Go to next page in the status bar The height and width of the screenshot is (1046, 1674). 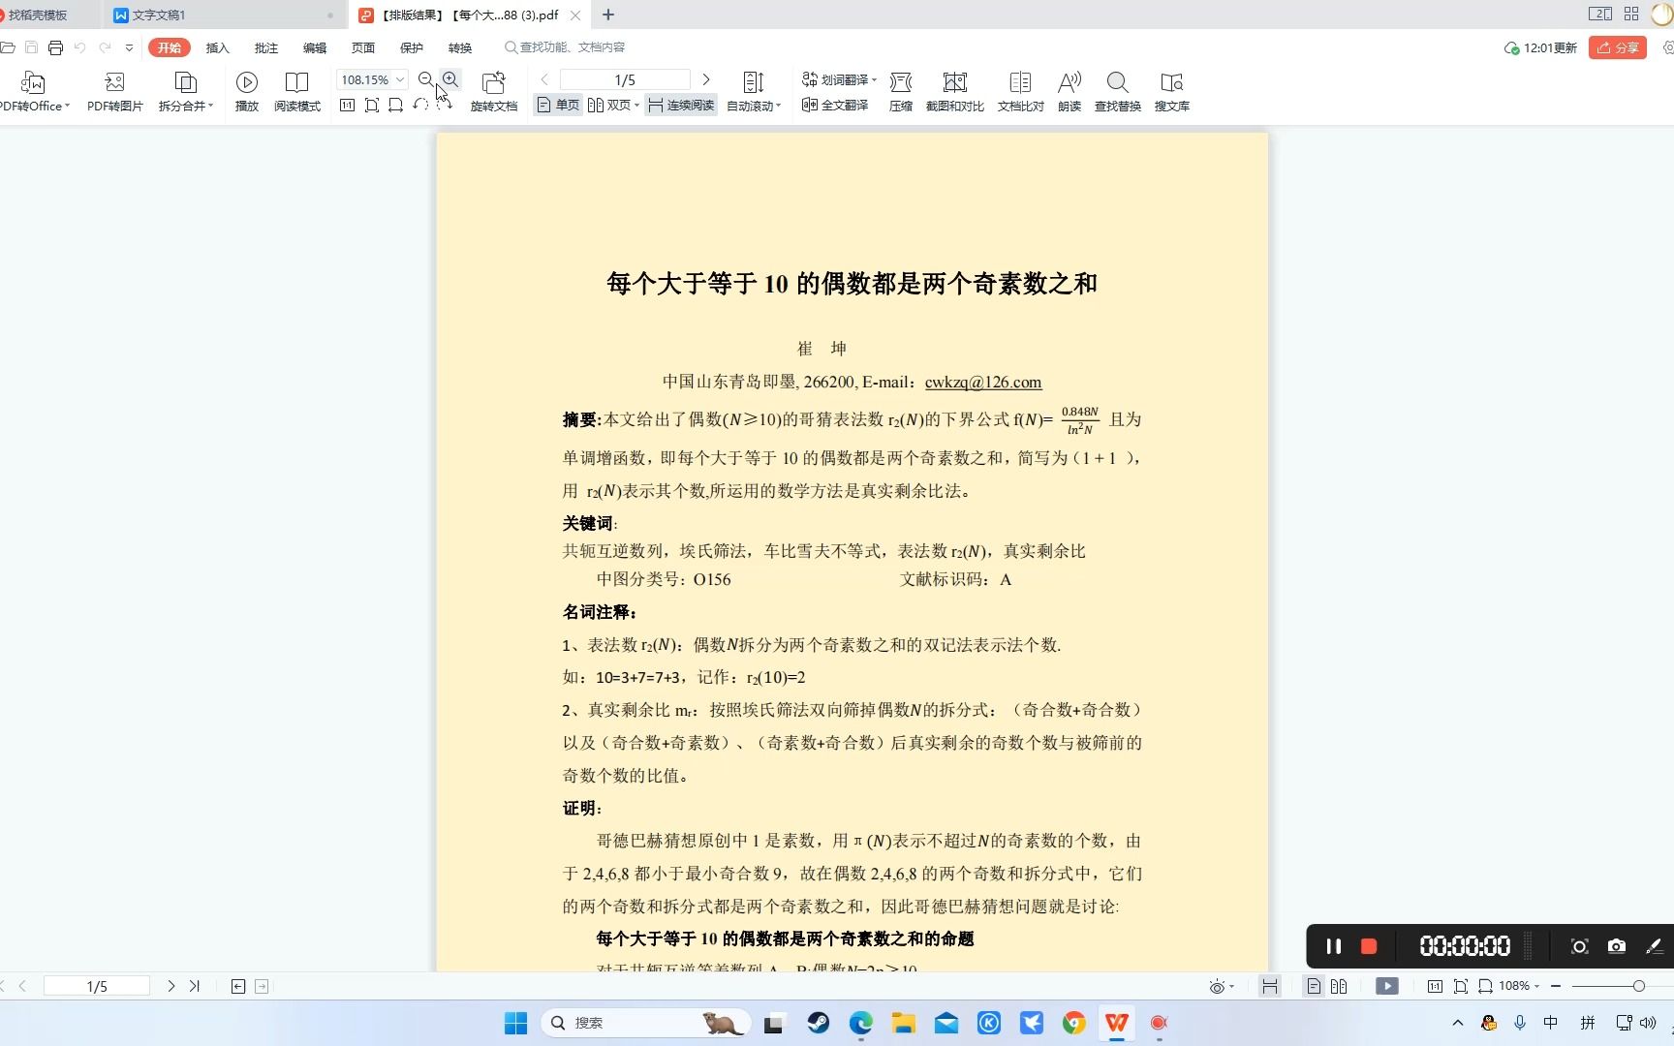point(171,986)
